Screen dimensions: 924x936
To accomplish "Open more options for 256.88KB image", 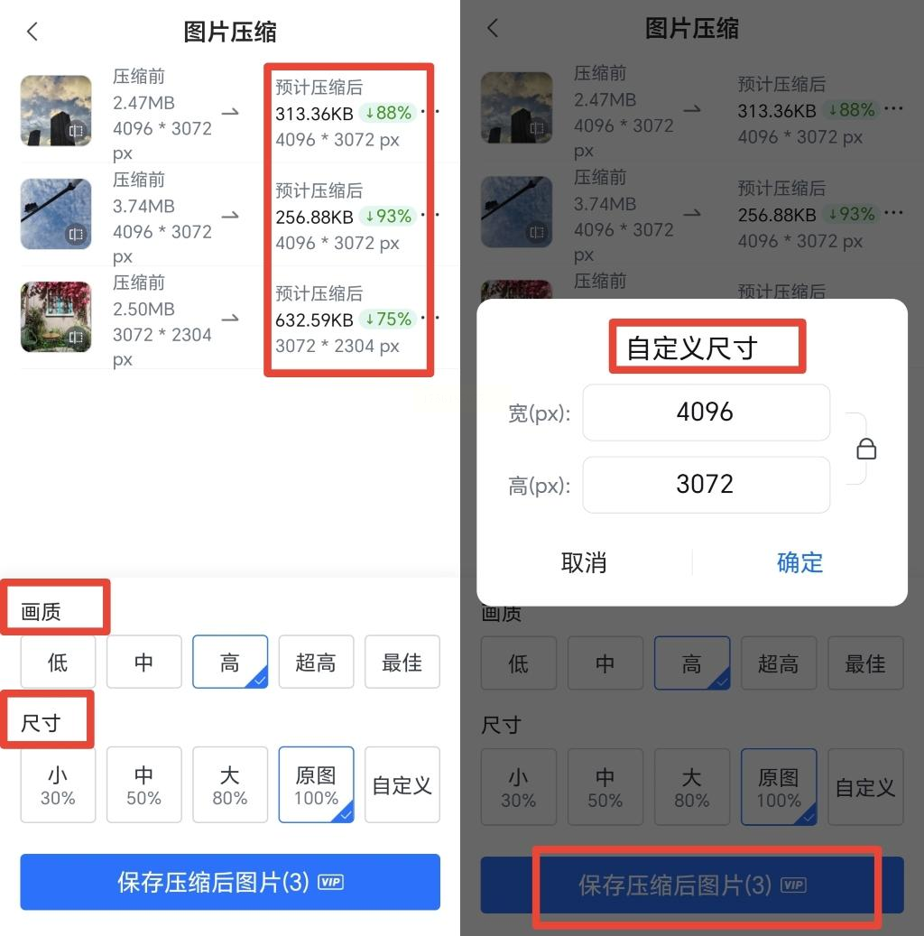I will point(431,214).
